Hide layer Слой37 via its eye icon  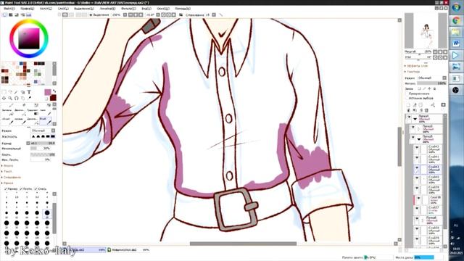[417, 209]
